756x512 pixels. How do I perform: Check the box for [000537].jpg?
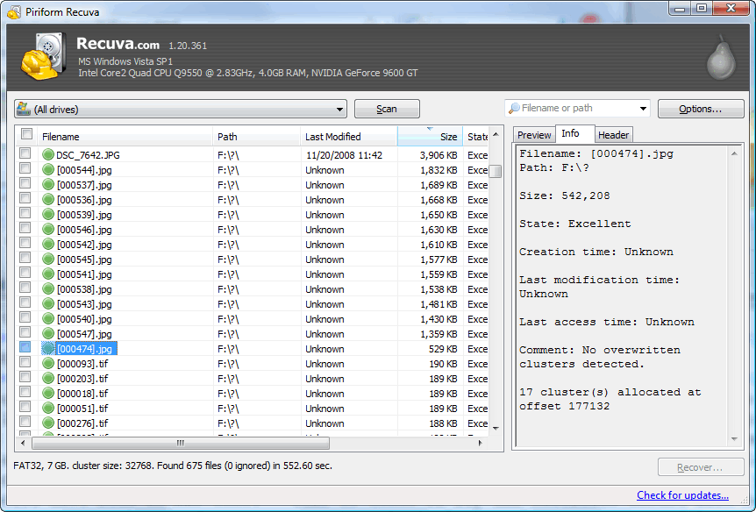(x=25, y=183)
